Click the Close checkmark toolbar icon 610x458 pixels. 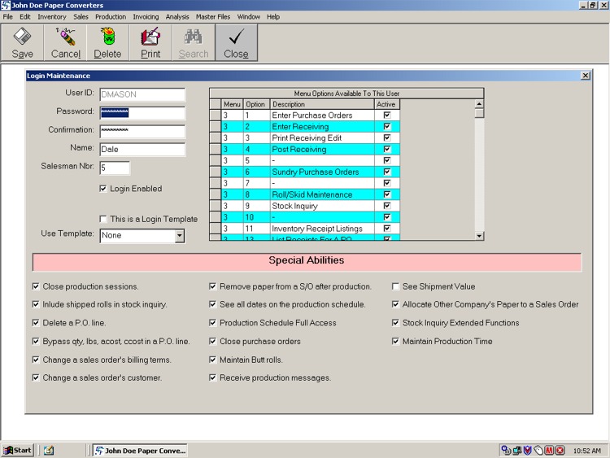pos(236,37)
